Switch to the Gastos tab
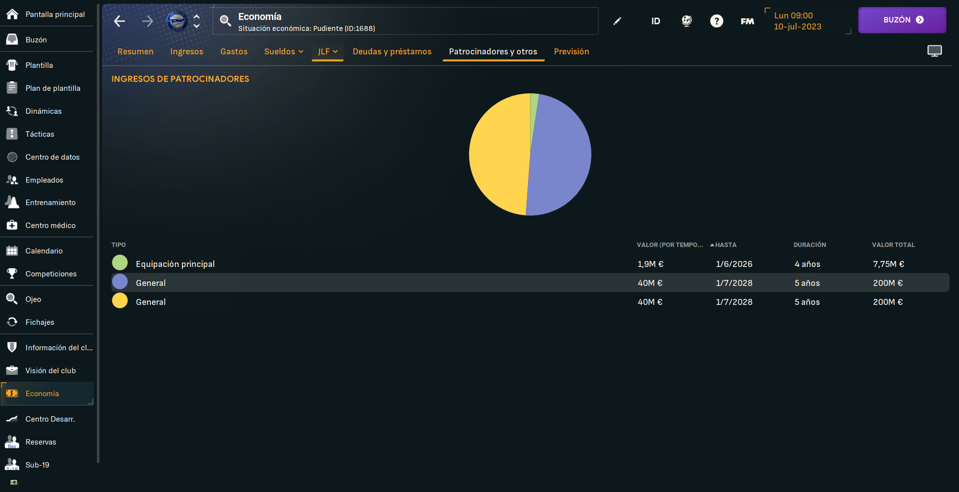959x492 pixels. pos(234,51)
